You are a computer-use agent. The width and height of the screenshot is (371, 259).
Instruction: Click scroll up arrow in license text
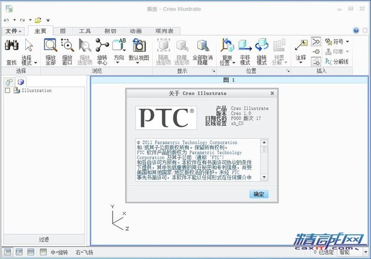point(264,142)
